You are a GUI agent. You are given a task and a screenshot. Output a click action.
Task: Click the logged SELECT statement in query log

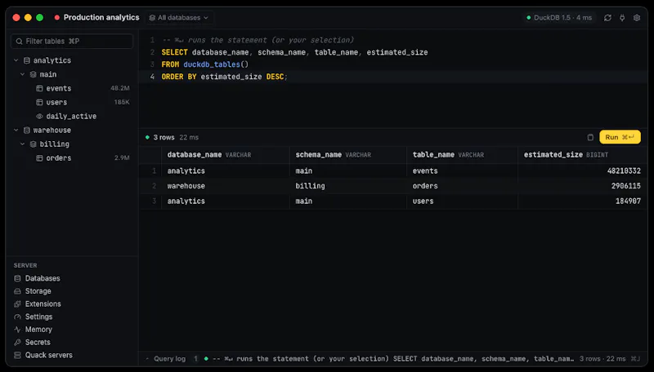(394, 359)
